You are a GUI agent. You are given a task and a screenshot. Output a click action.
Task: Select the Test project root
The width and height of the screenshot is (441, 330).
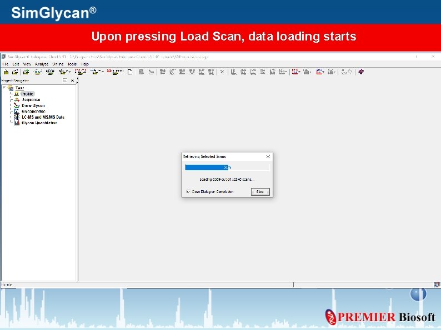pyautogui.click(x=19, y=88)
